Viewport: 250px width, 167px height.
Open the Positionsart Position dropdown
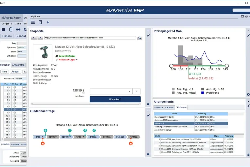(21, 79)
